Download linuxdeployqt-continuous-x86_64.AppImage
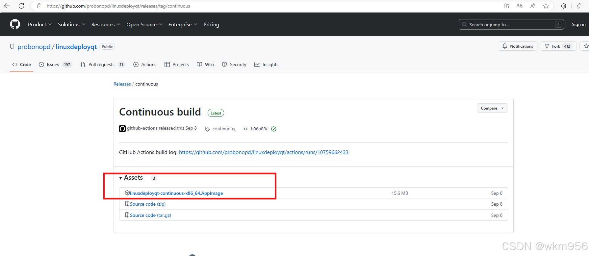Image resolution: width=589 pixels, height=256 pixels. tap(176, 193)
